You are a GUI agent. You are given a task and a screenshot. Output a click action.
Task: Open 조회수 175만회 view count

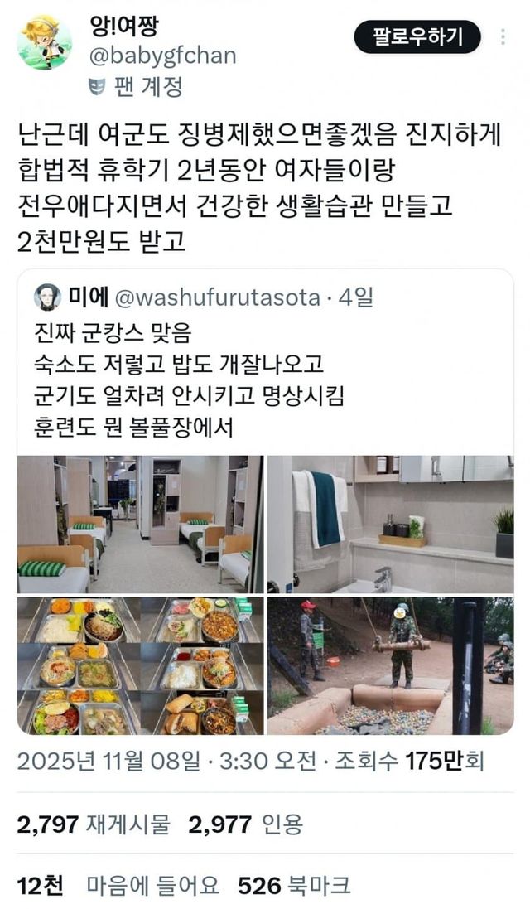tap(410, 761)
